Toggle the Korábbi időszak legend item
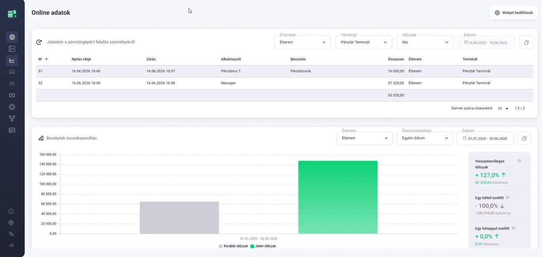542x257 pixels. 233,246
